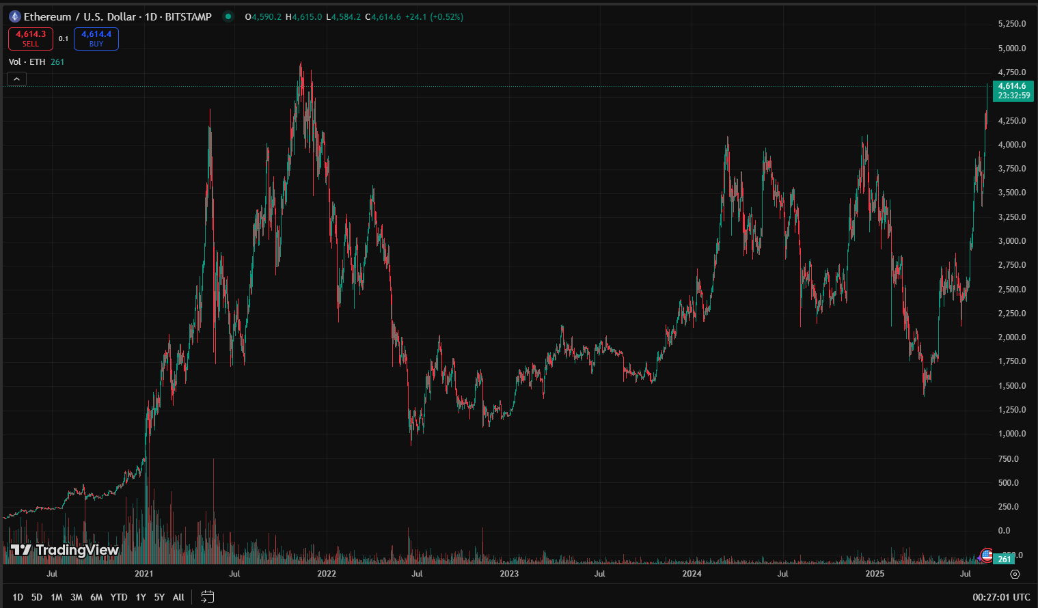
Task: Click the SELL 4,614.3 button
Action: pyautogui.click(x=31, y=39)
